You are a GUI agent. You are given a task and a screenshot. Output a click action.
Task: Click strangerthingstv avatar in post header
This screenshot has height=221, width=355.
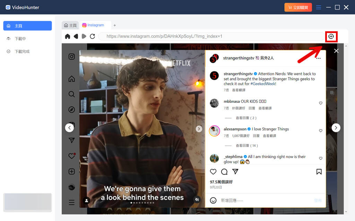(214, 58)
